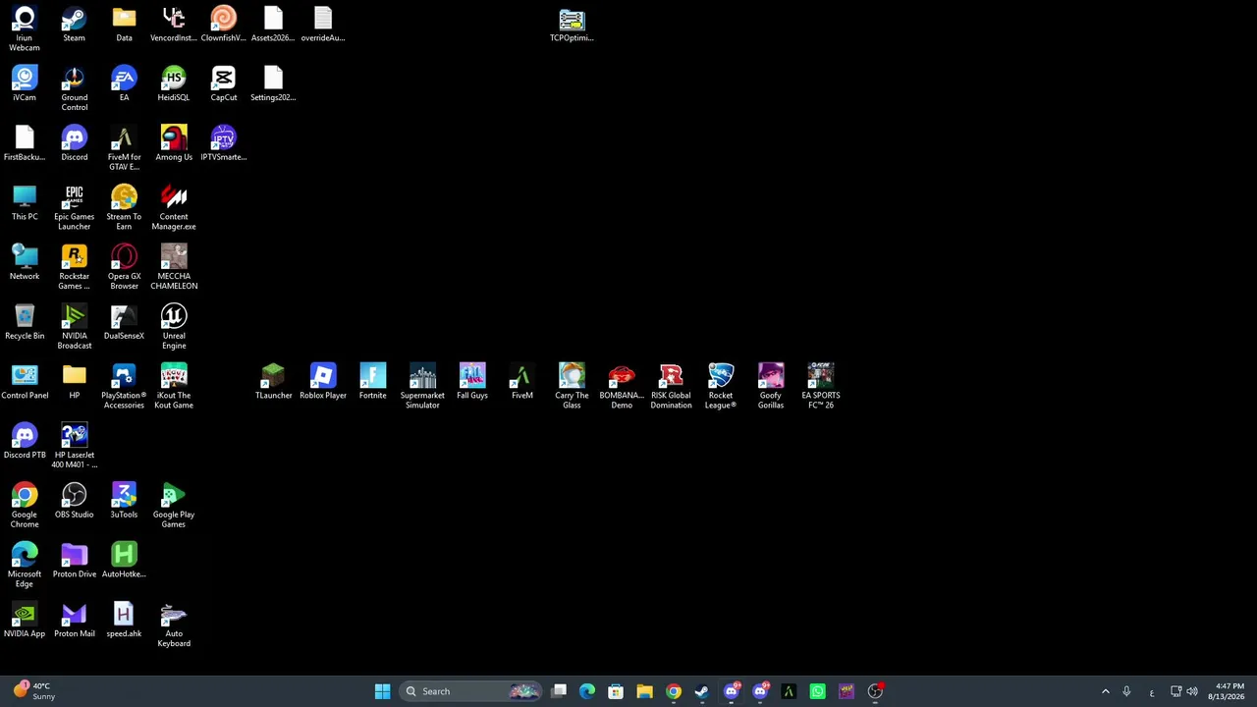Image resolution: width=1257 pixels, height=707 pixels.
Task: Select the Control Panel desktop icon
Action: pyautogui.click(x=25, y=383)
